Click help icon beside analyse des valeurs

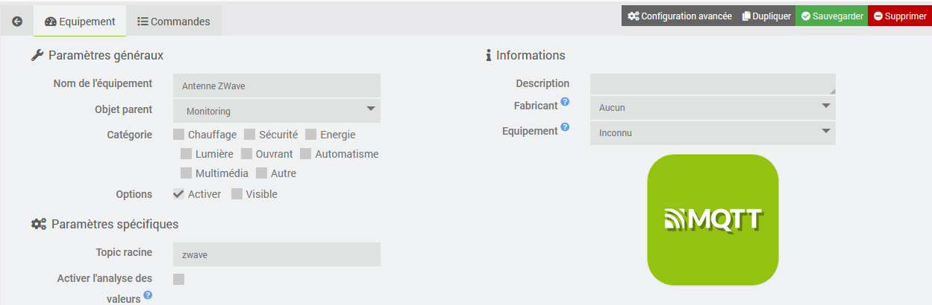(148, 295)
